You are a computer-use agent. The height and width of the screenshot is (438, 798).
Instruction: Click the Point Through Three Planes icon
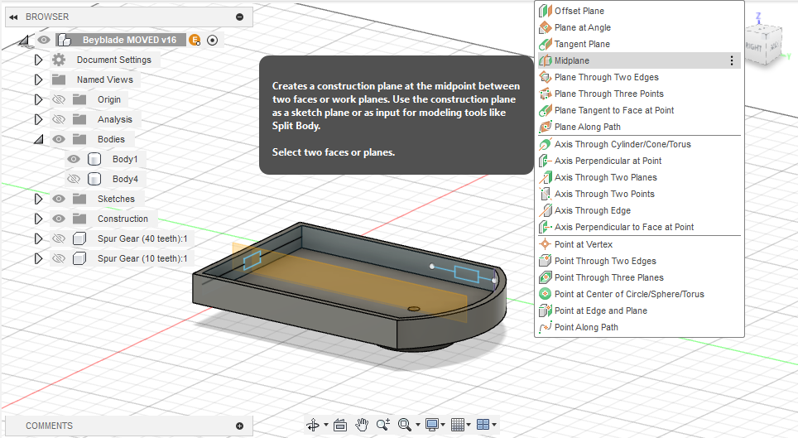pos(545,277)
